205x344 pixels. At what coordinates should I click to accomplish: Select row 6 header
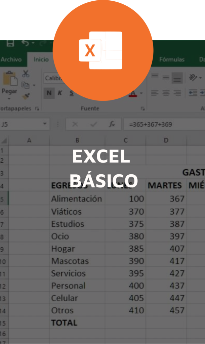pyautogui.click(x=4, y=212)
